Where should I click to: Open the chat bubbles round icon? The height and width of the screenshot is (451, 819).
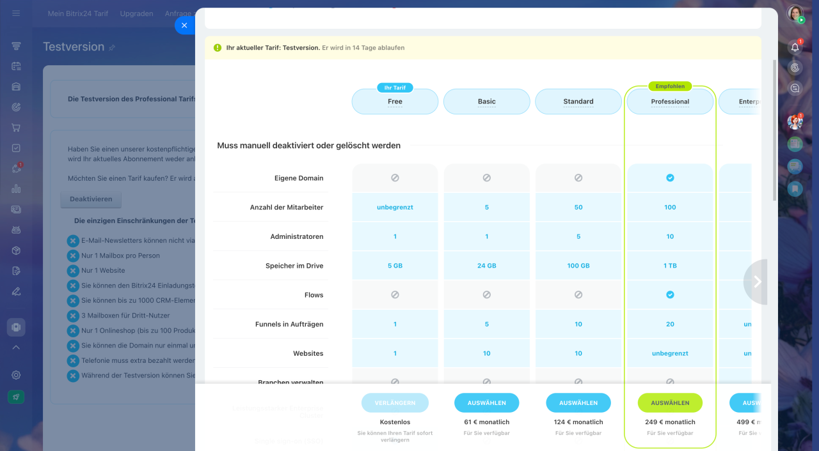coord(795,166)
